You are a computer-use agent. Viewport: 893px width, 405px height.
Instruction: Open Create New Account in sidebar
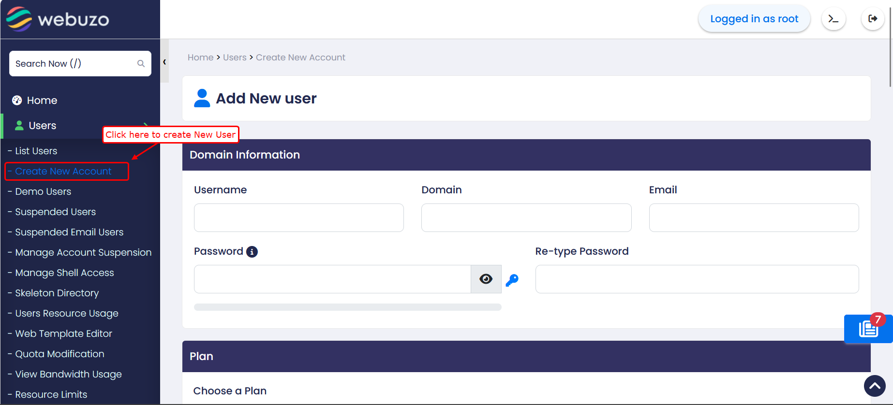[63, 172]
